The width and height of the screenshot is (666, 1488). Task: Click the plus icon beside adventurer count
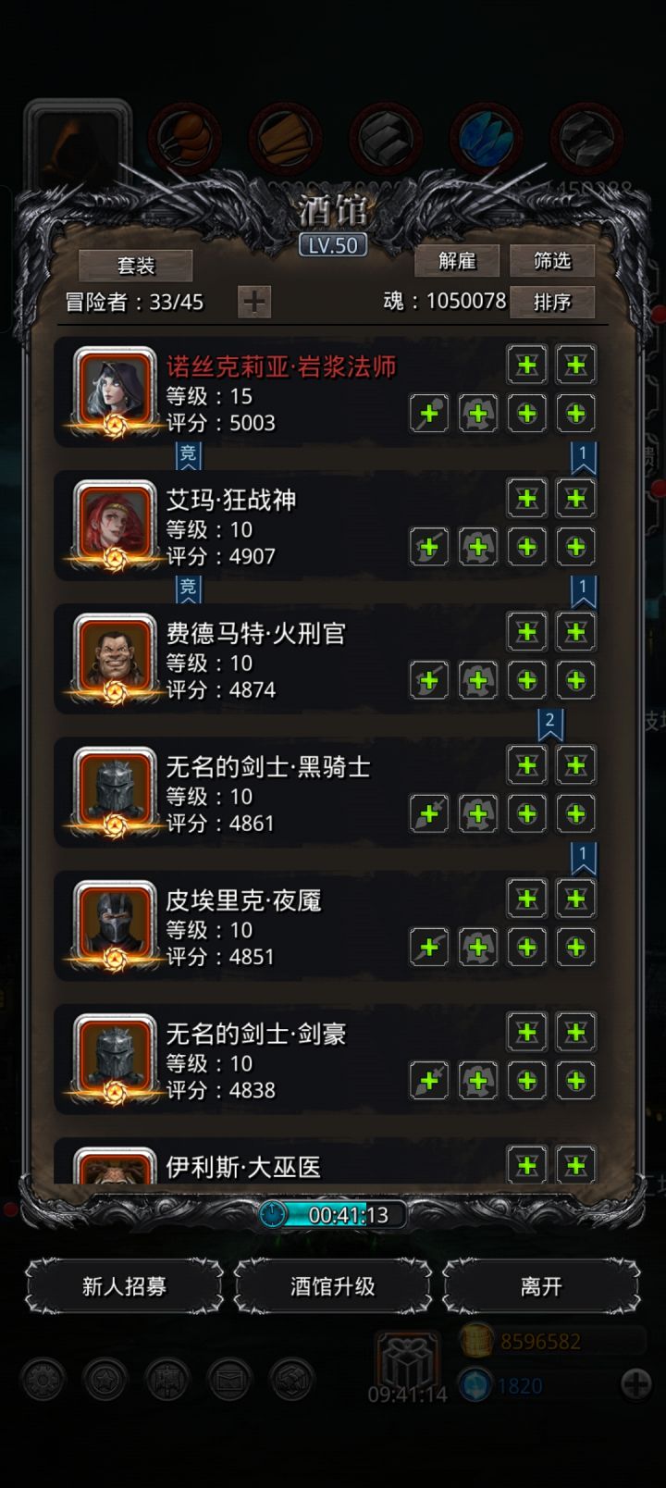point(254,302)
